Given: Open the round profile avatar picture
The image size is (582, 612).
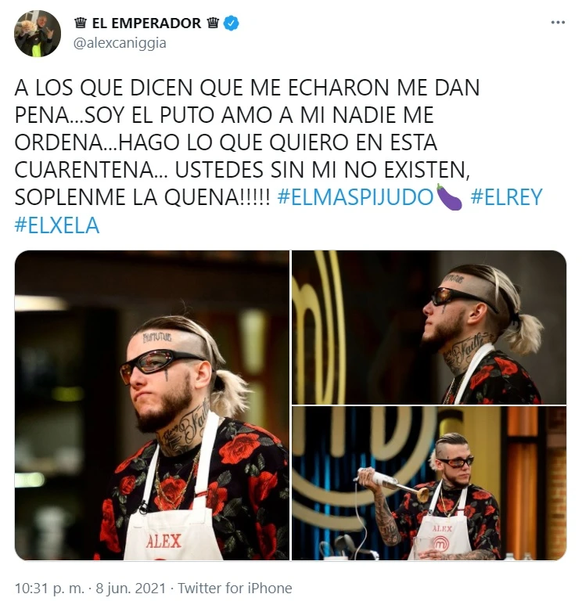Looking at the screenshot, I should (x=38, y=34).
